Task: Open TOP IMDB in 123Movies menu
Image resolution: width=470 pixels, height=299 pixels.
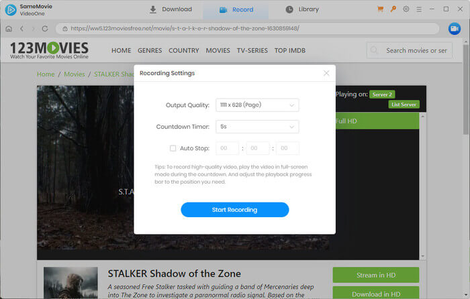Action: [x=290, y=50]
